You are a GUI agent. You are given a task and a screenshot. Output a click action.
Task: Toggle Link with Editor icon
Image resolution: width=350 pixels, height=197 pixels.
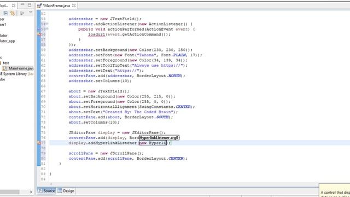[x=13, y=13]
